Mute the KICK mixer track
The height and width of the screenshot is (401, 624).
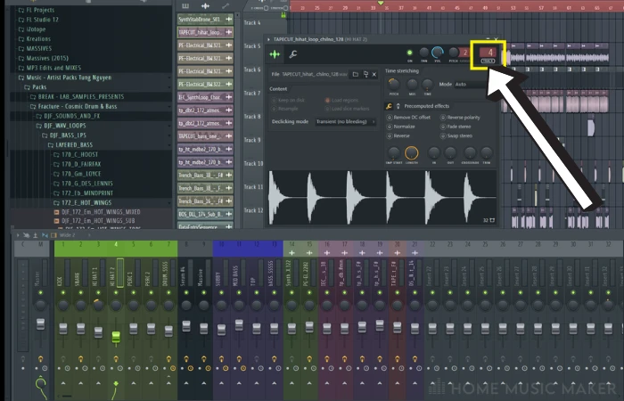(x=63, y=293)
